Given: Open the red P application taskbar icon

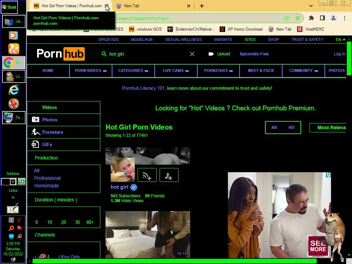Looking at the screenshot, I should click(14, 103).
